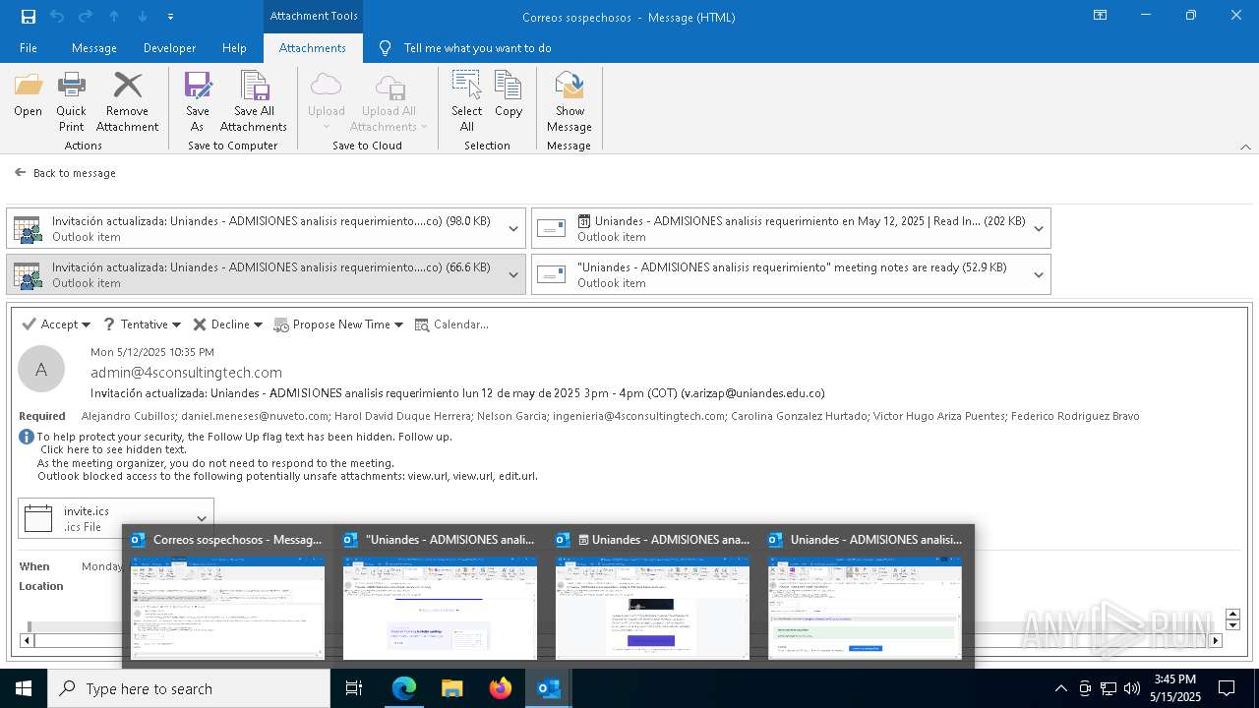Viewport: 1259px width, 708px height.
Task: Expand dropdown of the 98.0 KB attachment
Action: pyautogui.click(x=513, y=228)
